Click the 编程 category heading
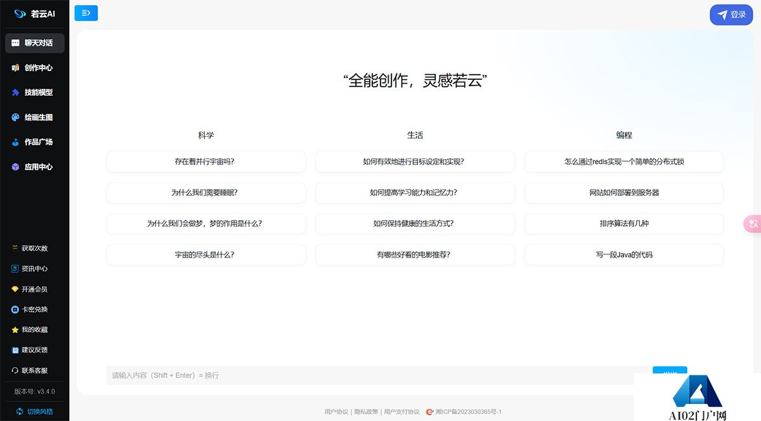The image size is (761, 421). click(624, 135)
